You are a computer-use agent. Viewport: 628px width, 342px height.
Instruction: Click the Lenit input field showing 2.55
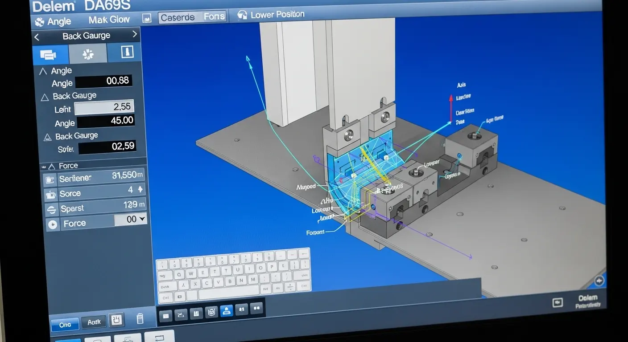(x=104, y=107)
